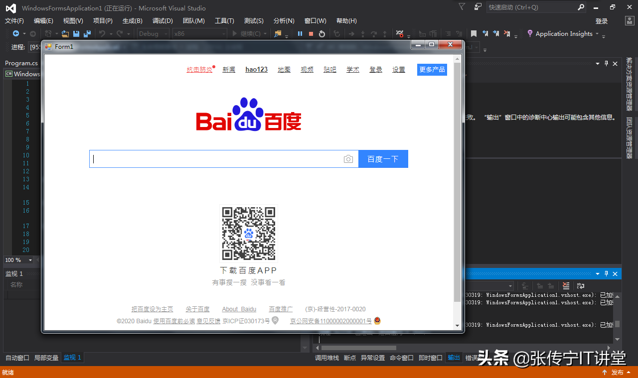Viewport: 638px width, 378px height.
Task: Go to the next bookmark icon
Action: click(496, 34)
